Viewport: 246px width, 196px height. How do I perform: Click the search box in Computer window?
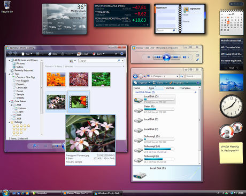[193, 76]
